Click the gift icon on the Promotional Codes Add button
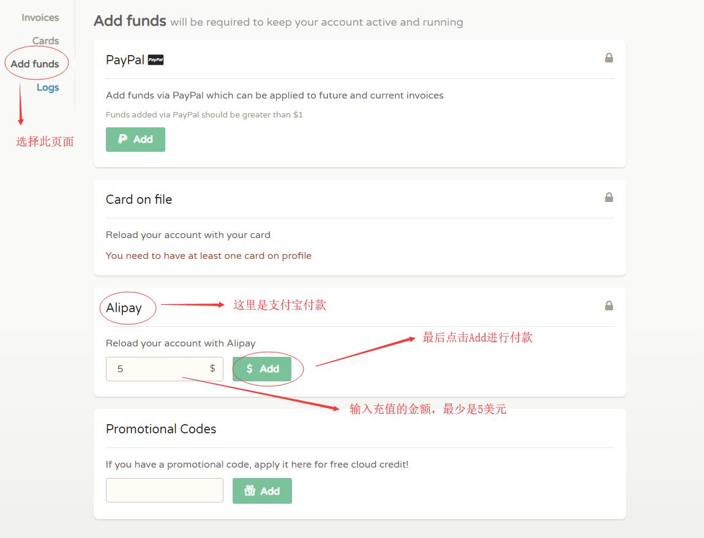704x538 pixels. click(249, 490)
